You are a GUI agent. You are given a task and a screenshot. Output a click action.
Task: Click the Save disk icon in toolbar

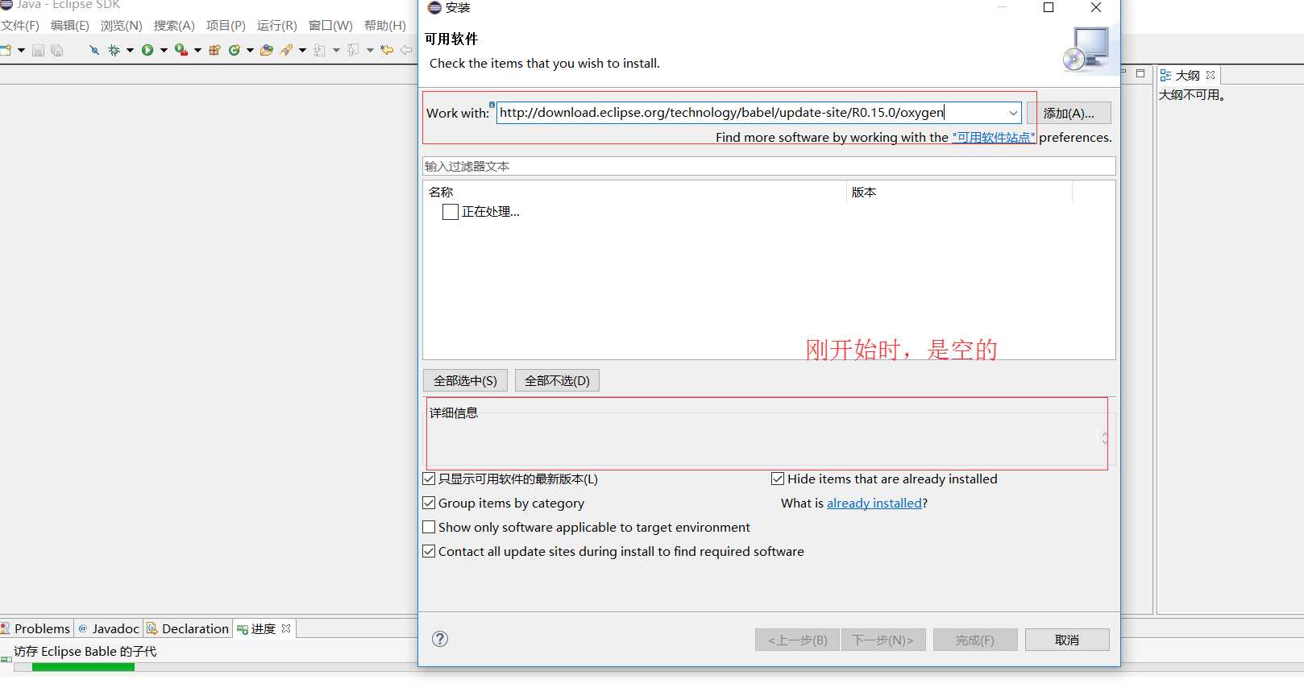click(x=38, y=50)
